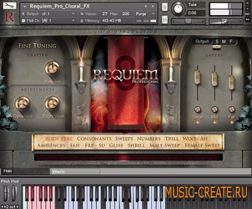
Task: Select the Female Sweep articulation
Action: click(x=202, y=145)
